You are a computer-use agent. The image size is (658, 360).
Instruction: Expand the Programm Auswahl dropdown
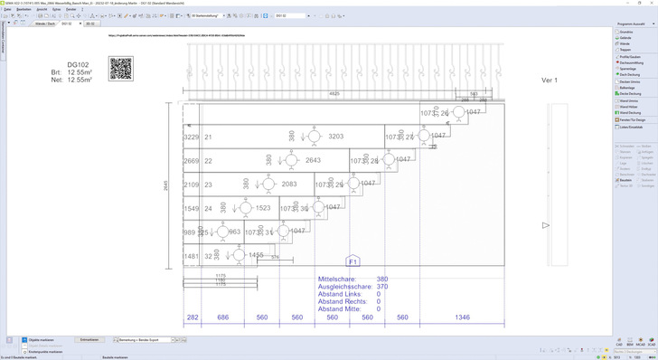(x=653, y=24)
